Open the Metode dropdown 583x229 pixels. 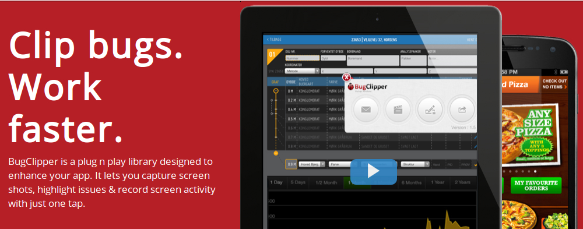[302, 71]
